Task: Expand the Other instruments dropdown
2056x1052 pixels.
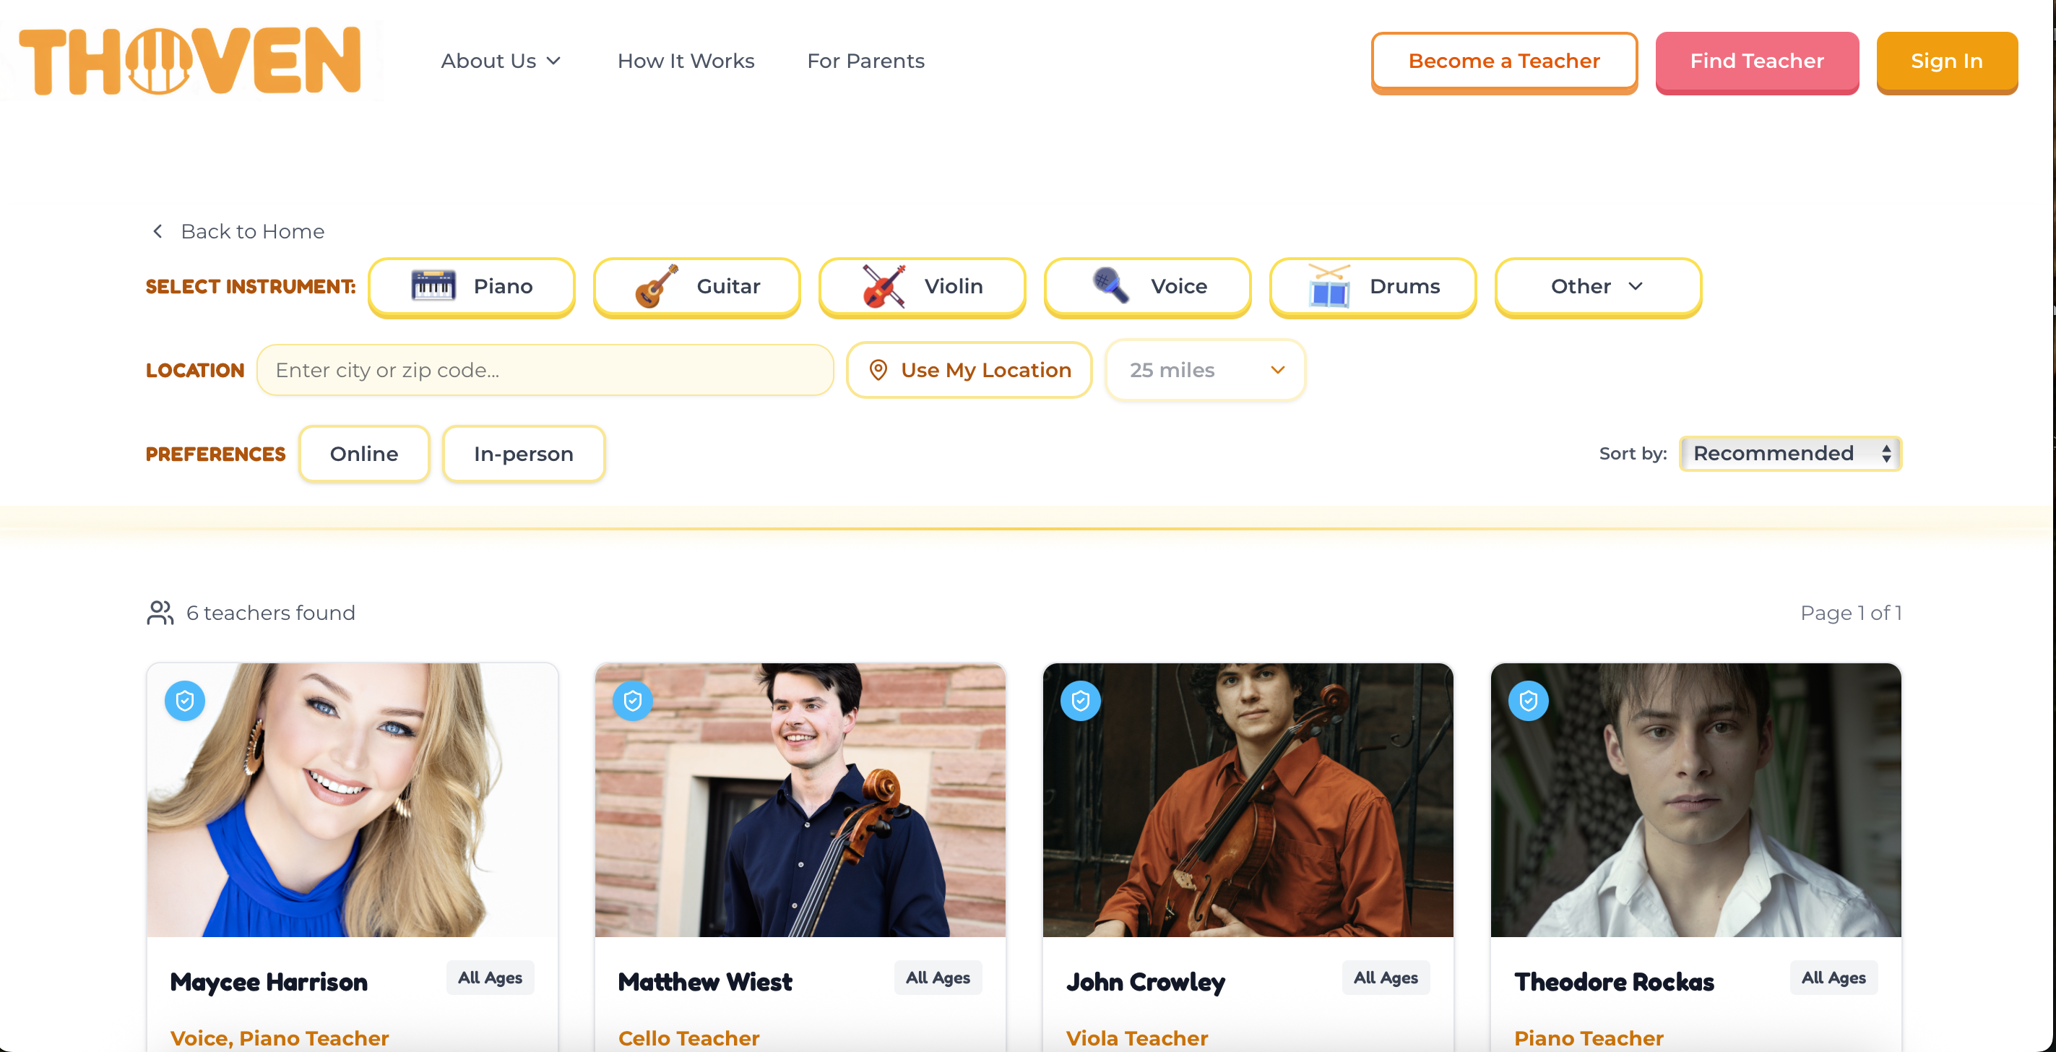Action: point(1597,287)
